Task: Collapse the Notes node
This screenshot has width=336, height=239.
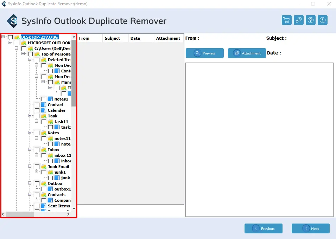Action: coord(30,133)
